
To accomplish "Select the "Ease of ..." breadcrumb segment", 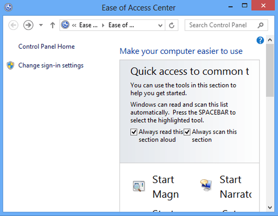I will [121, 25].
